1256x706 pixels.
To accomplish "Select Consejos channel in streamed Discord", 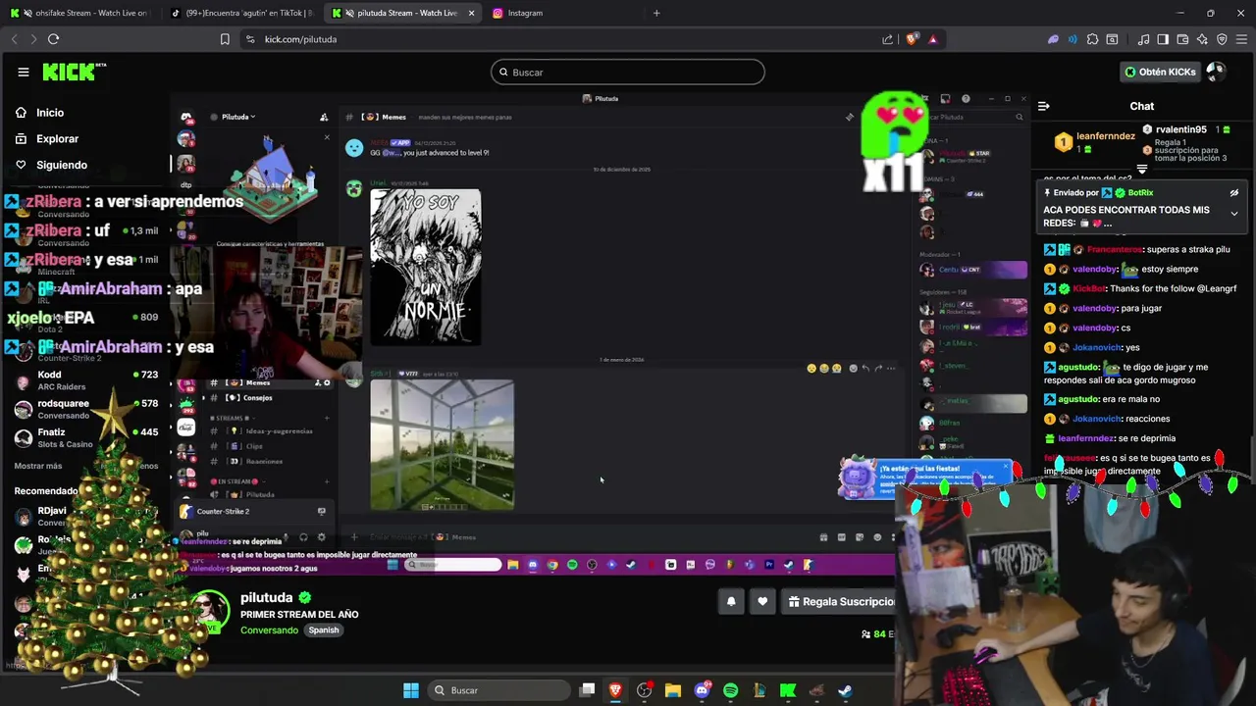I will coord(257,397).
